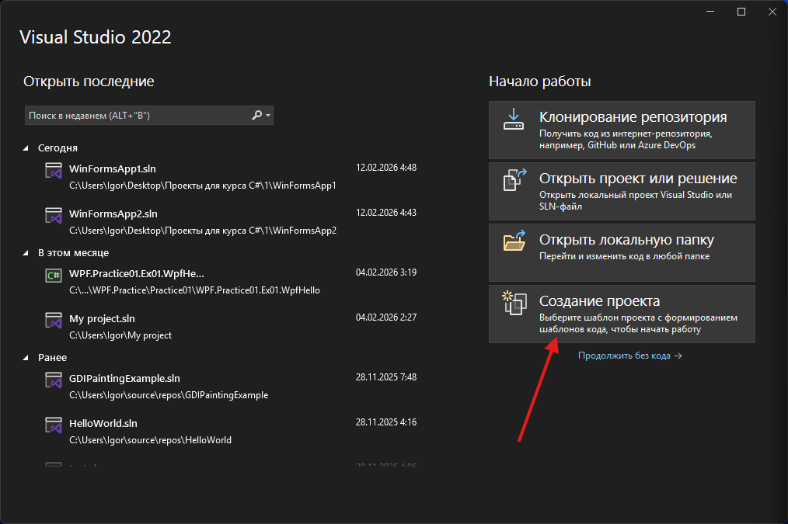Screen dimensions: 788x524
Task: Open recent solution My project.sln
Action: 102,319
